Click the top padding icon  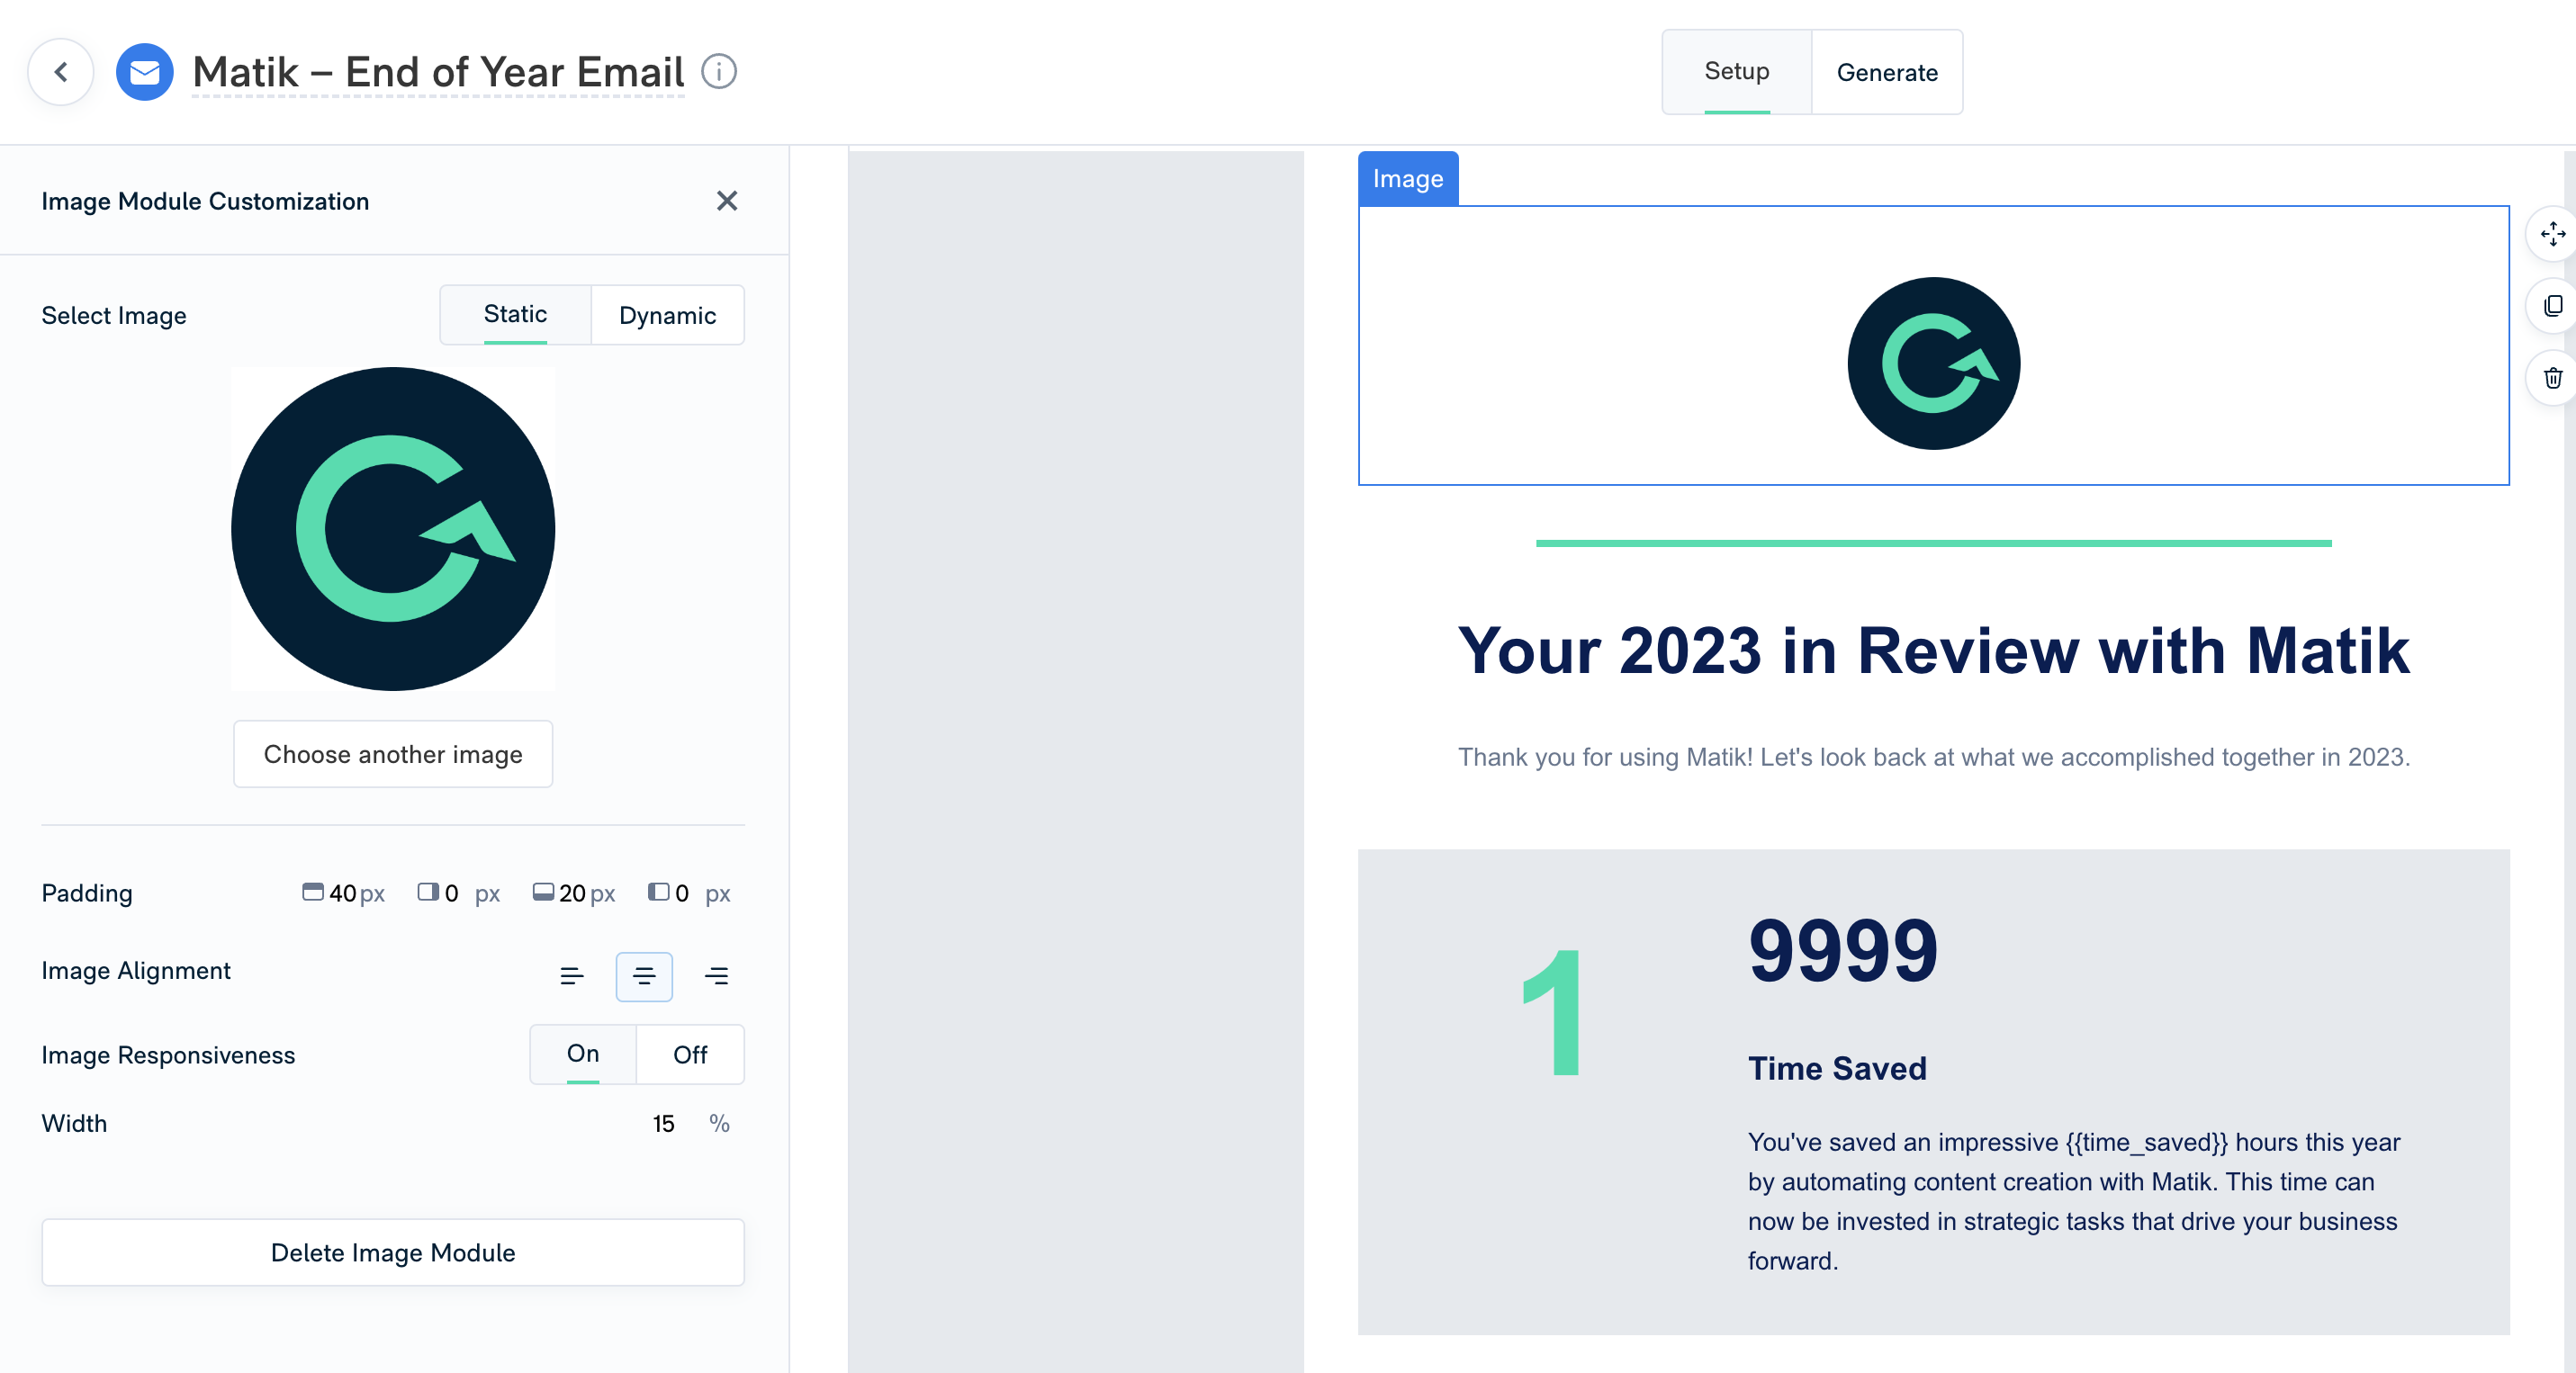313,892
